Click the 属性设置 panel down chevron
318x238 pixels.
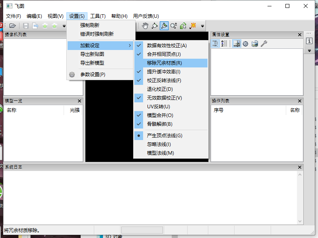point(309,51)
